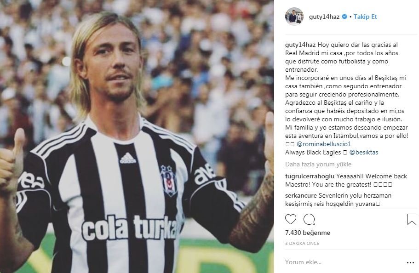Open guty14haz username in the header

click(x=324, y=17)
